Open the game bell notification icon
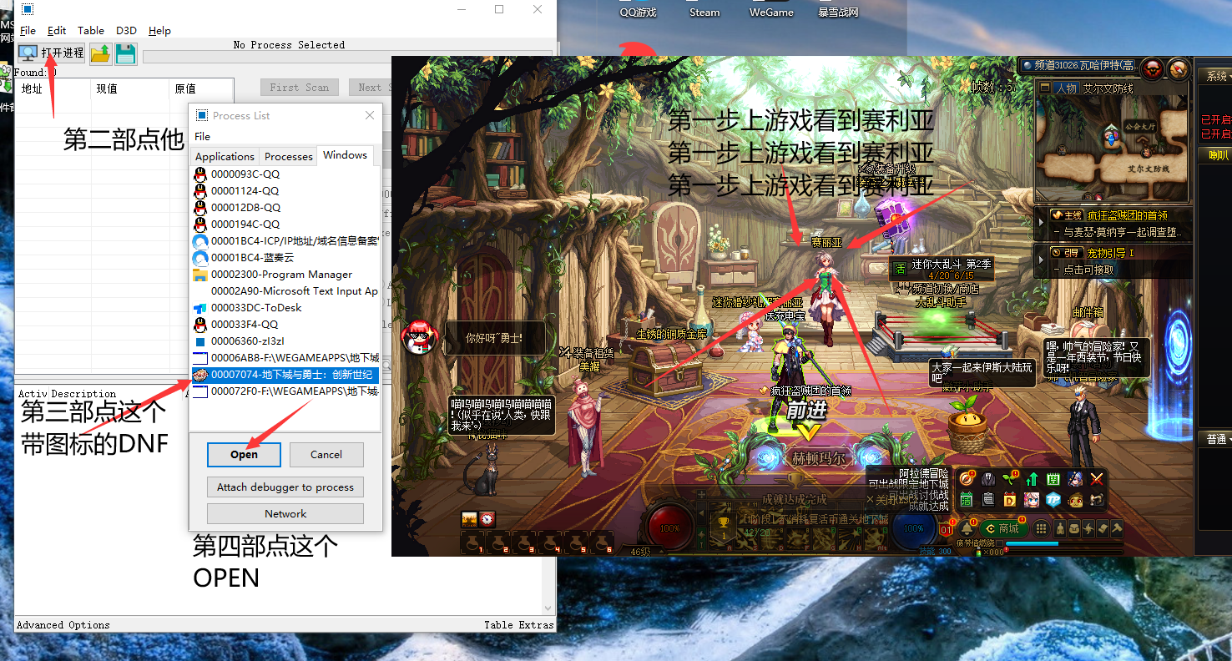 pos(967,528)
